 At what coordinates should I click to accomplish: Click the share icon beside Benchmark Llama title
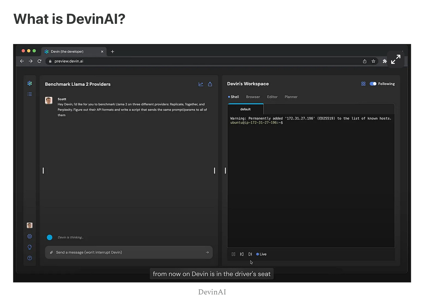coord(210,84)
